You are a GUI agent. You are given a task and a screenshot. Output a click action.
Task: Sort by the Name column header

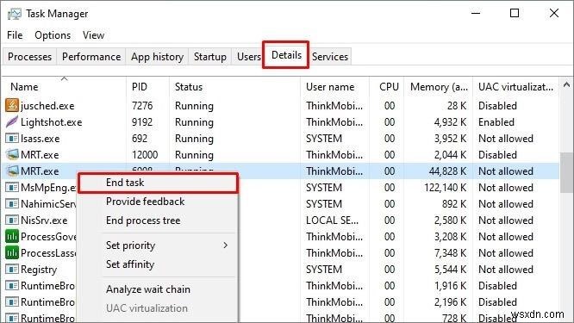[64, 87]
